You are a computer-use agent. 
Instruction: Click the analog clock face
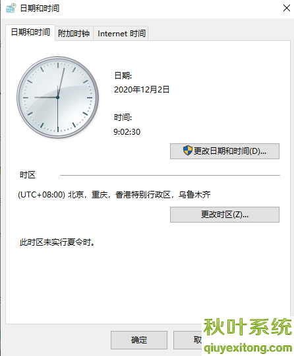(x=57, y=97)
